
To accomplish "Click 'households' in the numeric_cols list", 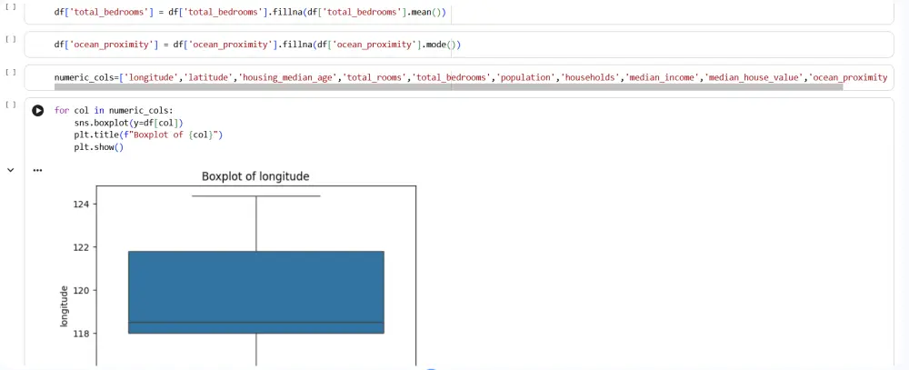I will coord(588,77).
